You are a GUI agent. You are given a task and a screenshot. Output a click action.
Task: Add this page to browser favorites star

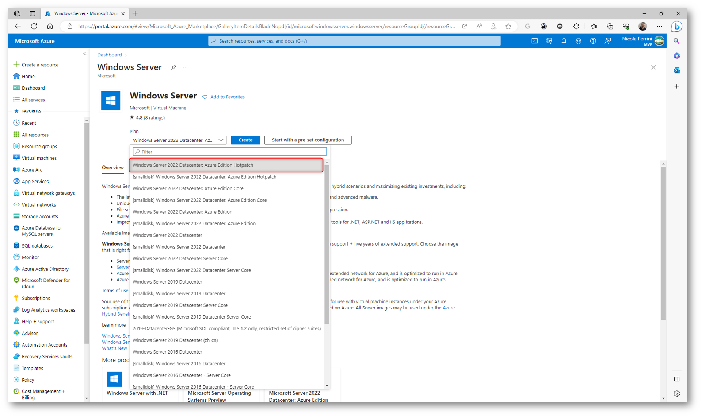click(x=508, y=26)
